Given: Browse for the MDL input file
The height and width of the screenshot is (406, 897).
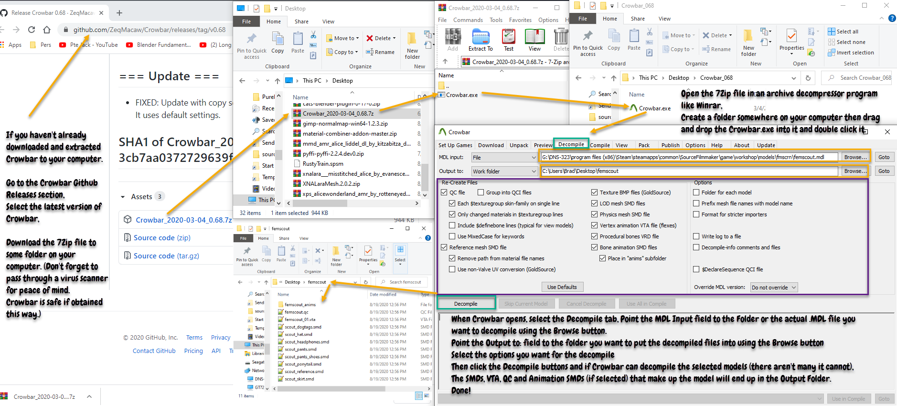Looking at the screenshot, I should pyautogui.click(x=855, y=157).
